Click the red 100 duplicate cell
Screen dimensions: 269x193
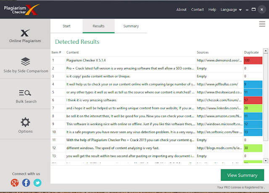(253, 60)
